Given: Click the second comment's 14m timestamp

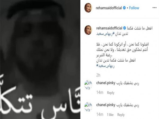Looking at the screenshot, I should [x=100, y=115].
